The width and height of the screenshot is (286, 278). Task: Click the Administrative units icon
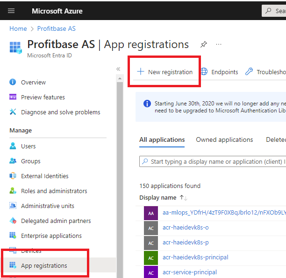click(13, 206)
